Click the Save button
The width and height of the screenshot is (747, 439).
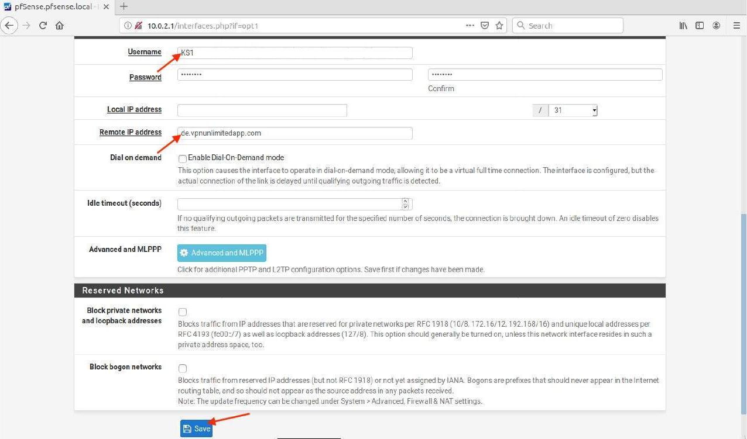(x=196, y=428)
